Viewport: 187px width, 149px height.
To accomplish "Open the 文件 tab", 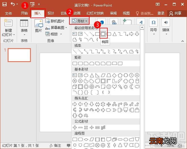I will [x=8, y=13].
